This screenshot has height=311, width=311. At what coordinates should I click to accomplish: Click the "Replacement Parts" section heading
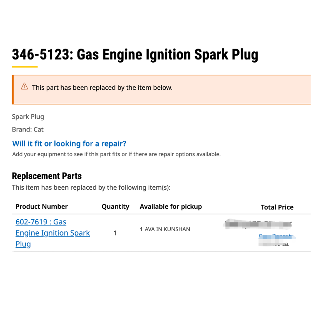pyautogui.click(x=47, y=176)
